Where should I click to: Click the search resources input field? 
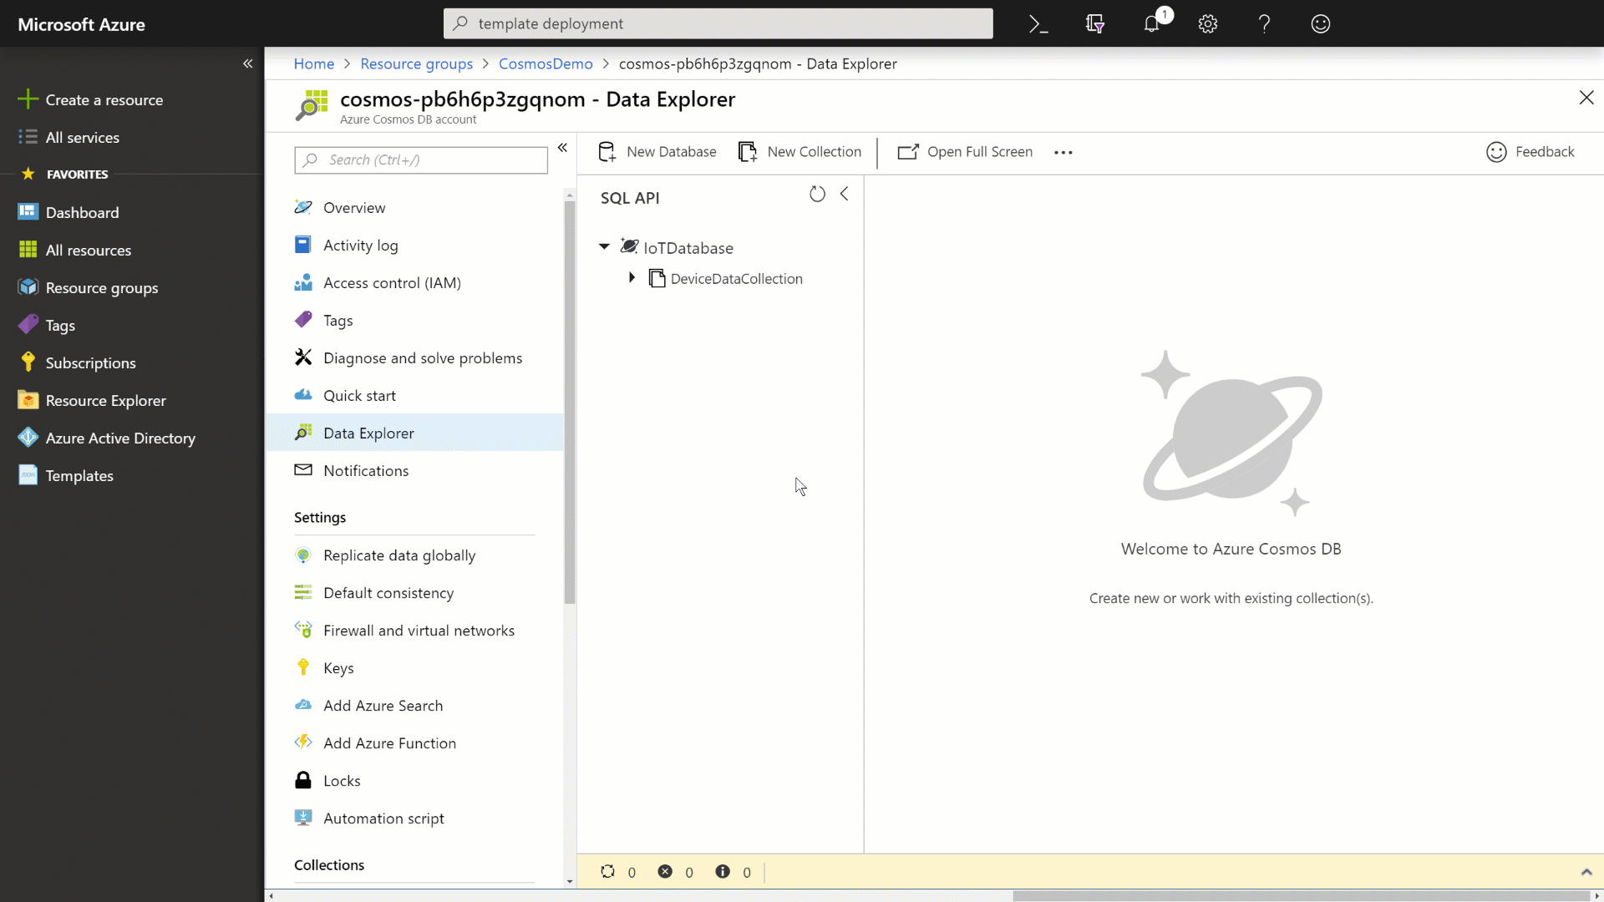pyautogui.click(x=717, y=23)
